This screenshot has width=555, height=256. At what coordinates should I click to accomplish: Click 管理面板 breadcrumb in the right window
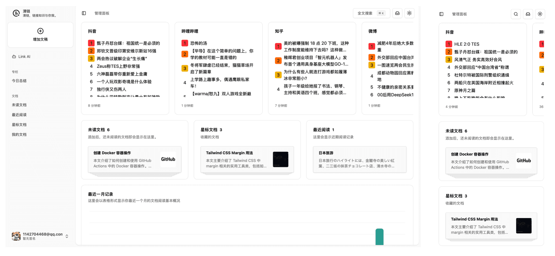[459, 14]
